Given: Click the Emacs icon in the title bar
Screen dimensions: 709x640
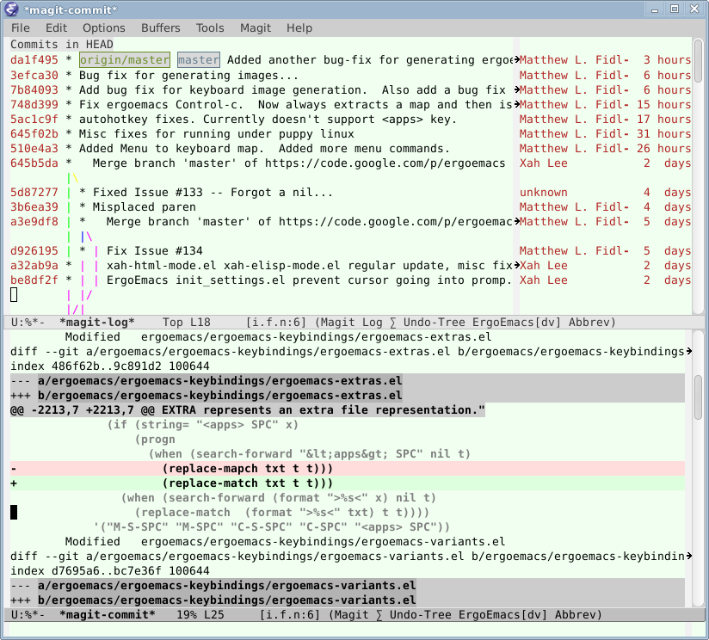Looking at the screenshot, I should (x=11, y=9).
